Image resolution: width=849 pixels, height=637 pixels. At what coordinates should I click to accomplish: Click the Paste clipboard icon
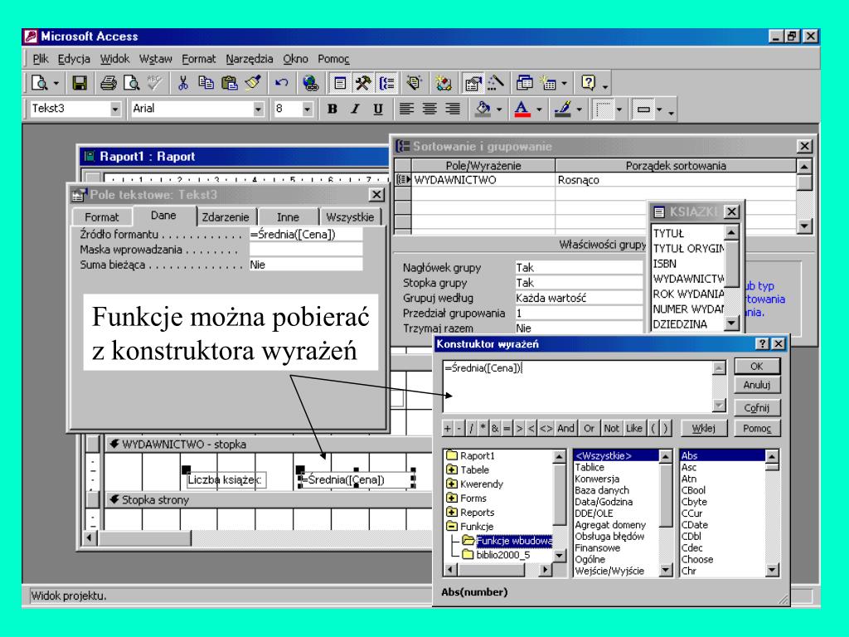pyautogui.click(x=230, y=83)
